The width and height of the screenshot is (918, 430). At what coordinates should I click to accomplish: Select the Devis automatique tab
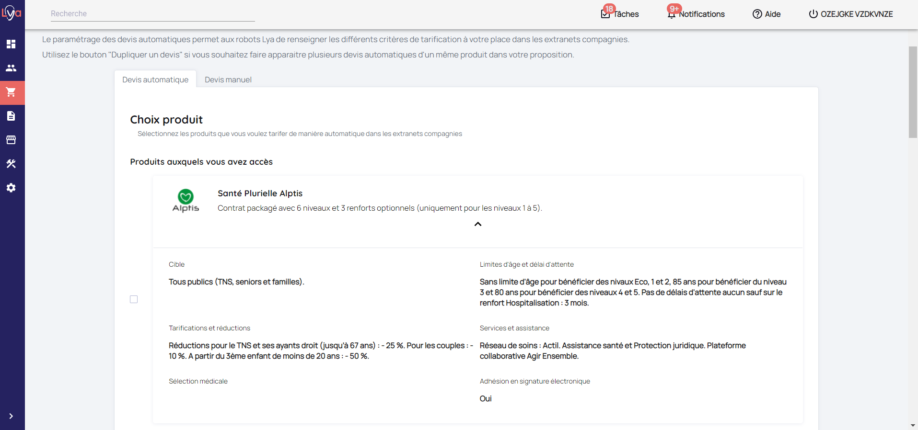(x=155, y=79)
